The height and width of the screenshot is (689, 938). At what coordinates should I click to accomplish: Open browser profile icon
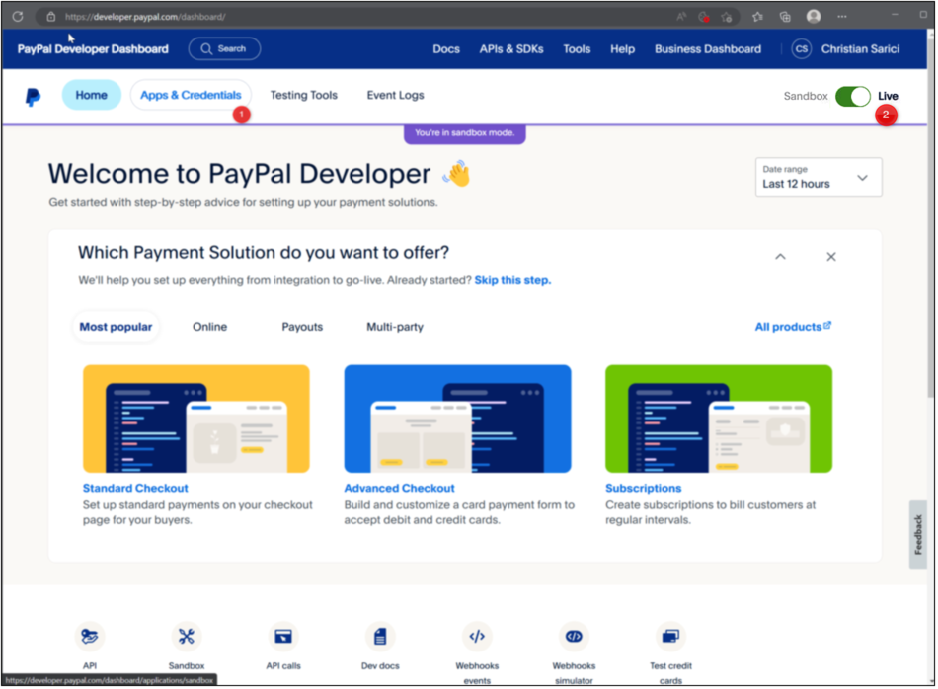point(815,17)
